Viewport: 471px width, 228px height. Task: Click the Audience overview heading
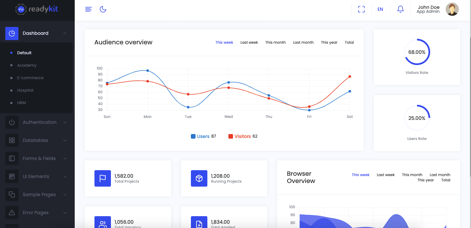tap(123, 42)
